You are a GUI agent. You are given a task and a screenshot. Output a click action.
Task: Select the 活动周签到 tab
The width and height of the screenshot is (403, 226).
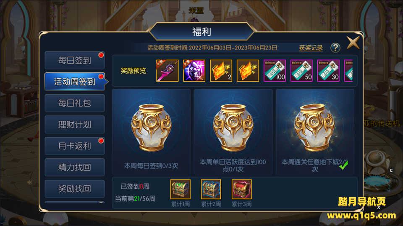coord(75,82)
